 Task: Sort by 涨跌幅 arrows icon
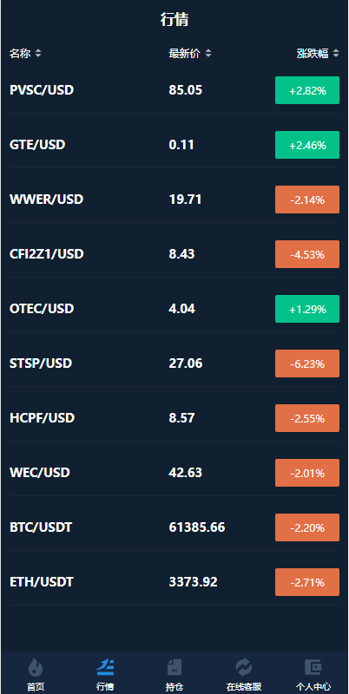click(x=336, y=54)
